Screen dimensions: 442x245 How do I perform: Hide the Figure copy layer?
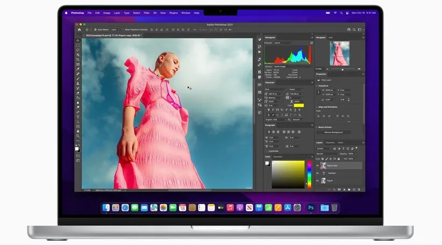coord(317,165)
